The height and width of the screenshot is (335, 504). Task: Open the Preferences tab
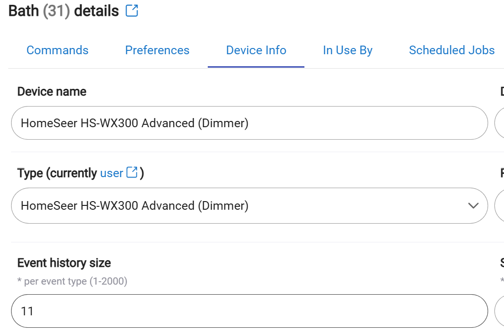157,50
